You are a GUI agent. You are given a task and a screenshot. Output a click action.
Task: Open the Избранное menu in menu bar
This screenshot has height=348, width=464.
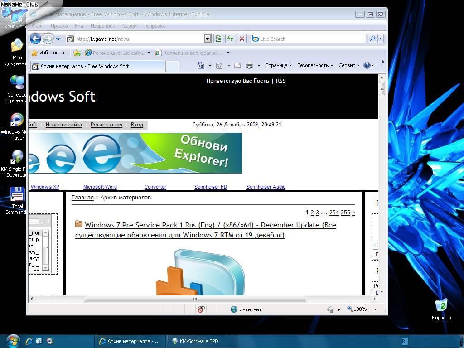[x=103, y=26]
